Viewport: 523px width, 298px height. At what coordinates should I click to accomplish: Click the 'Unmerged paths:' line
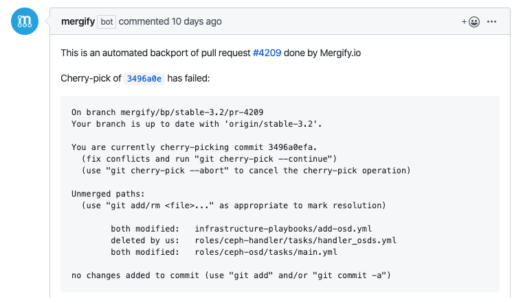tap(108, 194)
